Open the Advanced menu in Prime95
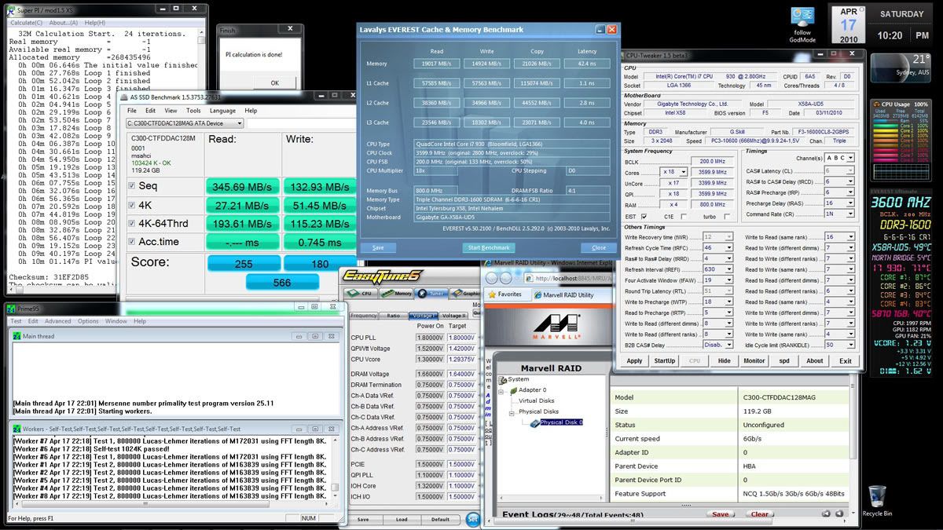943x530 pixels. click(x=57, y=321)
